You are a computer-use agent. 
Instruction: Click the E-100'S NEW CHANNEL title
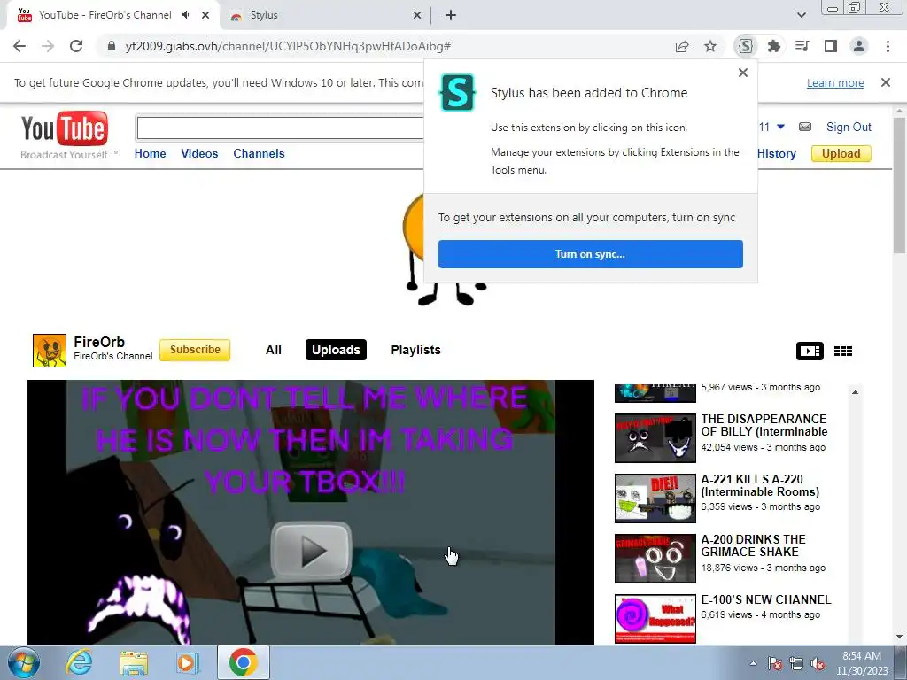coord(766,599)
